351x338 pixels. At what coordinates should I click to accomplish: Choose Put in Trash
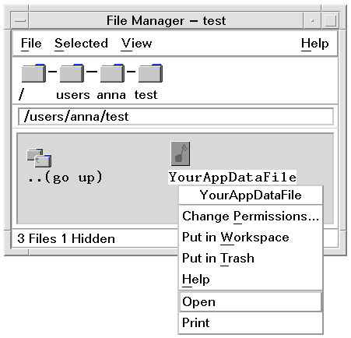click(251, 258)
